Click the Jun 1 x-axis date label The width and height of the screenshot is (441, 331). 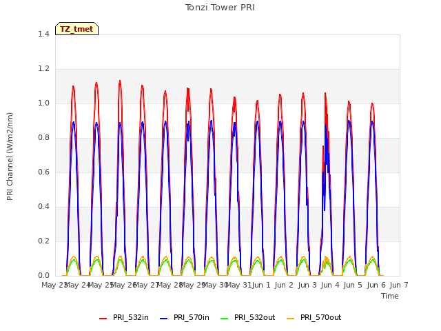click(261, 285)
